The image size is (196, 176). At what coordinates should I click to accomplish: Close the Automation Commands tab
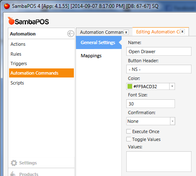point(126,32)
